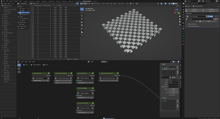Select the Scale tool in viewport toolbar

pyautogui.click(x=82, y=22)
